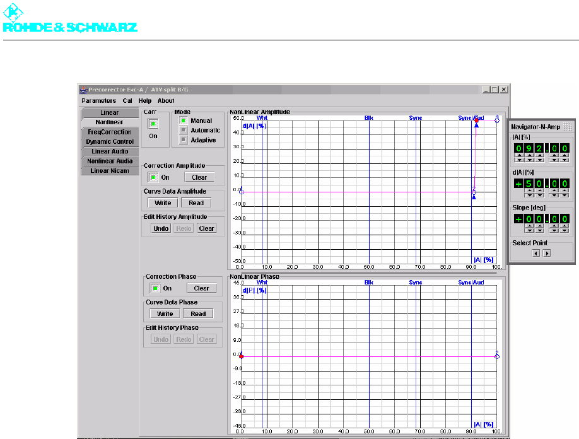The height and width of the screenshot is (439, 579).
Task: Select next point arrow in Navigator
Action: tap(547, 254)
